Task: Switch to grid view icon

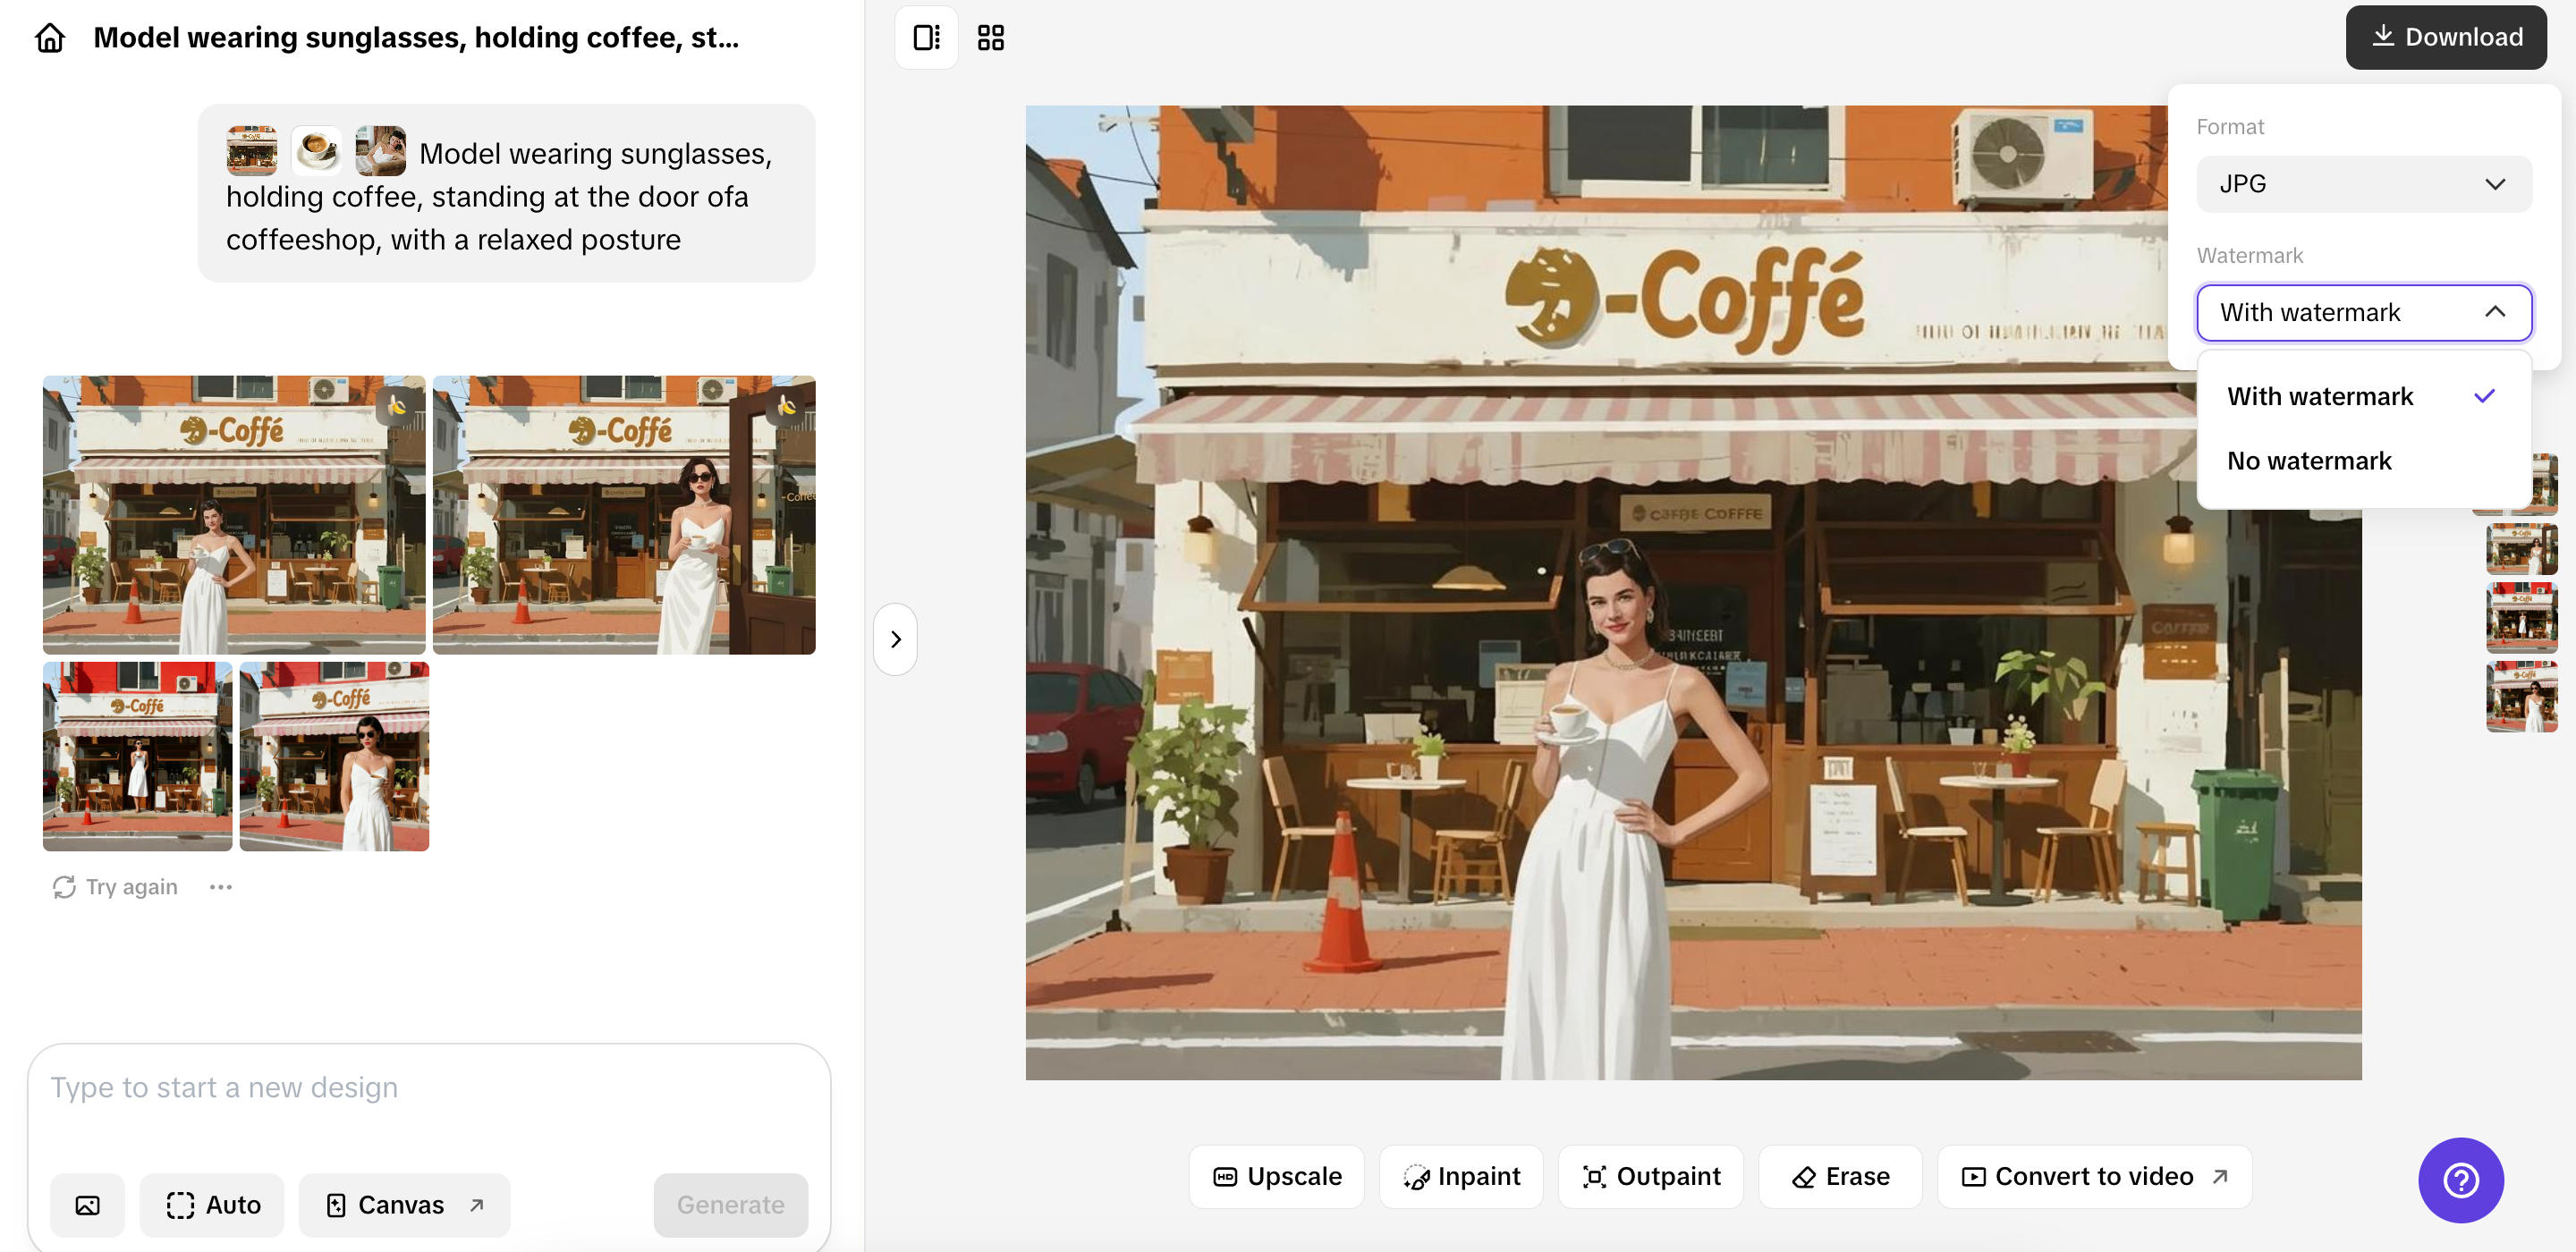Action: pyautogui.click(x=990, y=38)
